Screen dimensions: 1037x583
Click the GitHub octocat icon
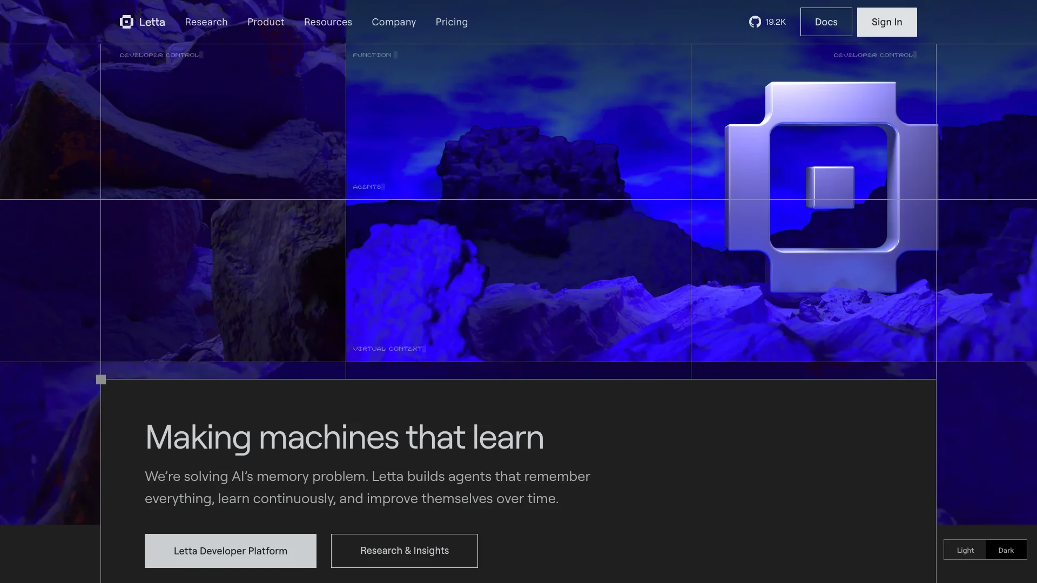point(755,22)
